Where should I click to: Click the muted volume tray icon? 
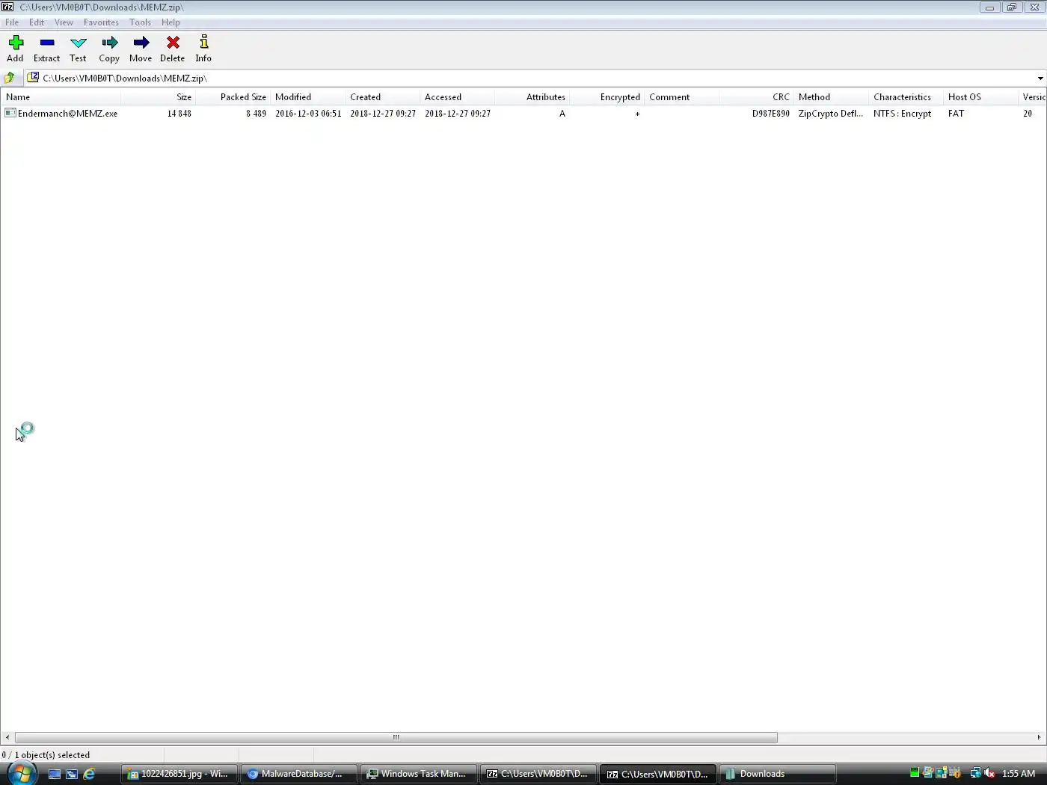989,773
